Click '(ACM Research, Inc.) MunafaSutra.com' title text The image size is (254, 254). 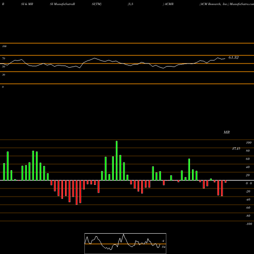(x=227, y=4)
